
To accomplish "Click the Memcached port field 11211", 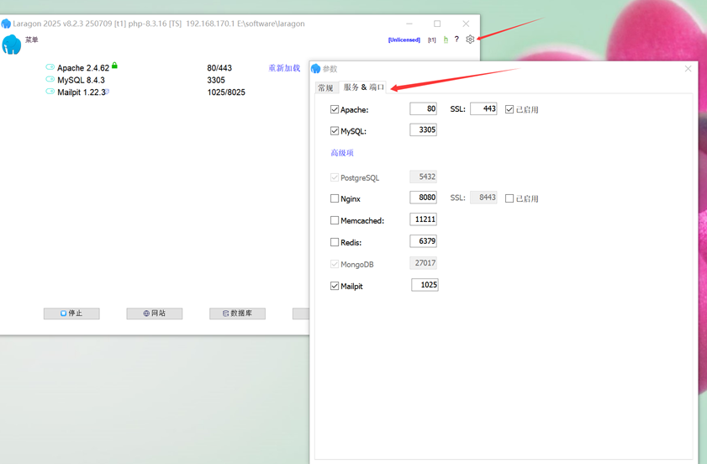I will coord(424,219).
